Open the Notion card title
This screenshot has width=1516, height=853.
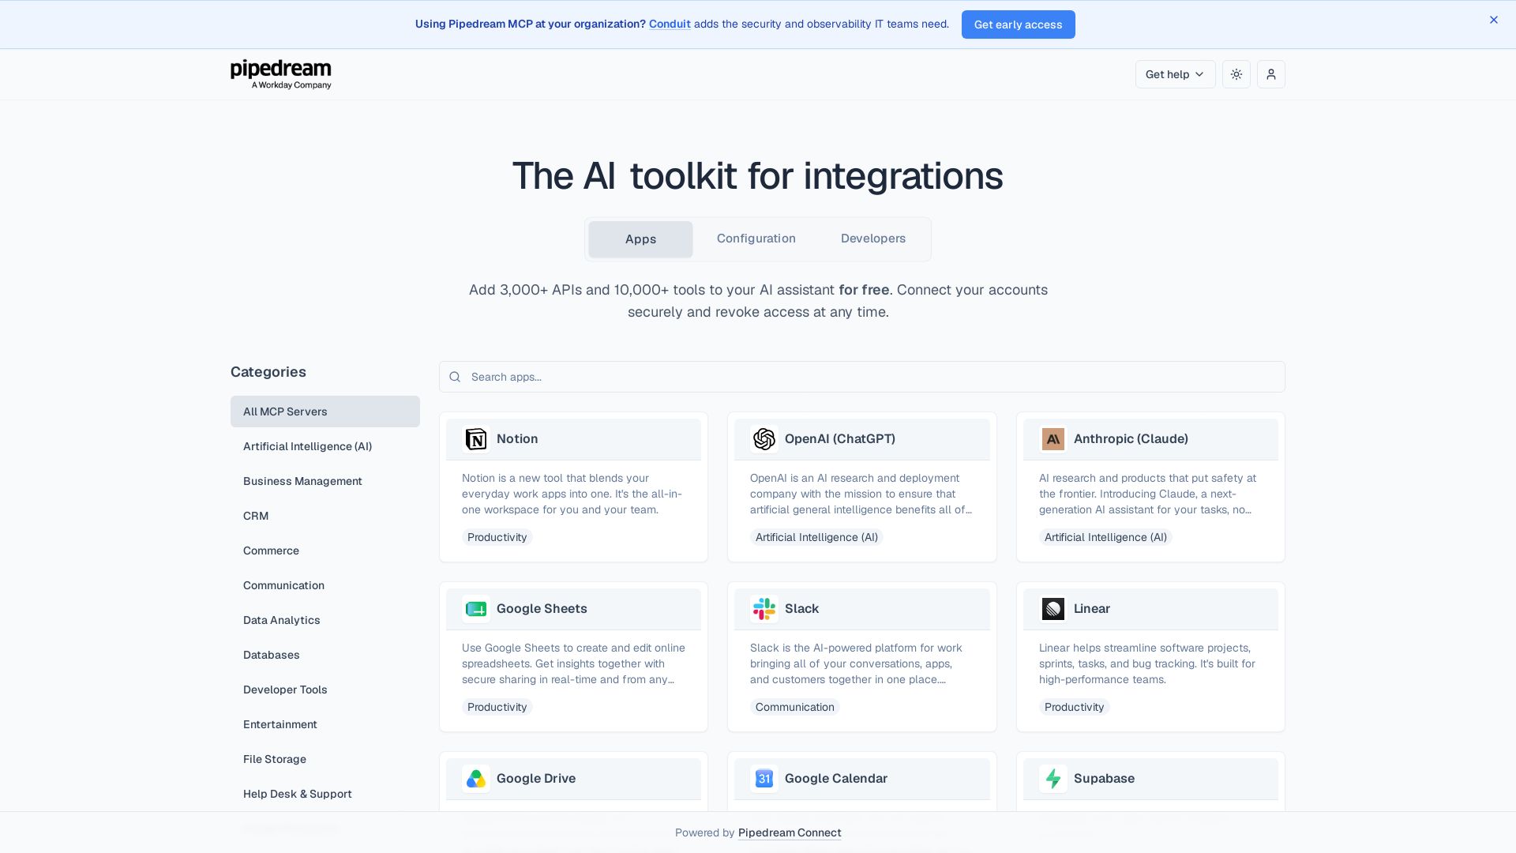517,439
